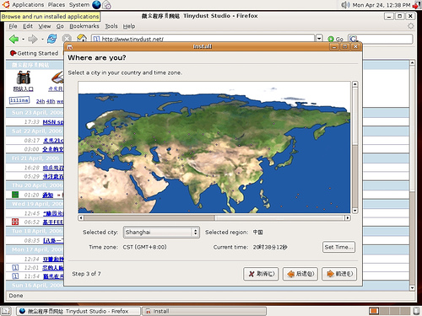Switch to the Firefox window in the taskbar
Viewport: 422px width, 316px height.
click(x=78, y=311)
